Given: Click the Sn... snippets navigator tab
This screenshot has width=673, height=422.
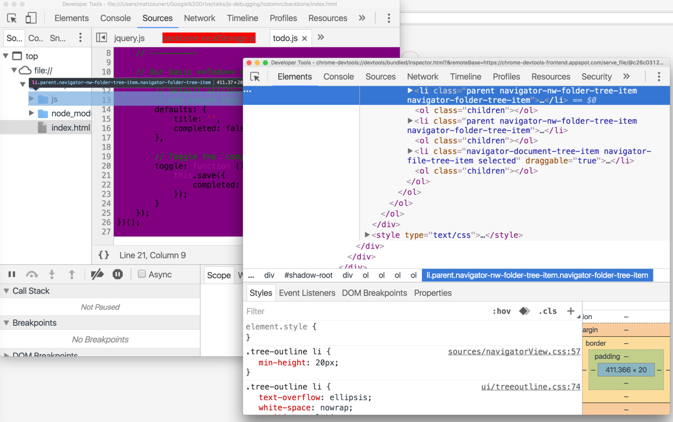Looking at the screenshot, I should click(58, 38).
